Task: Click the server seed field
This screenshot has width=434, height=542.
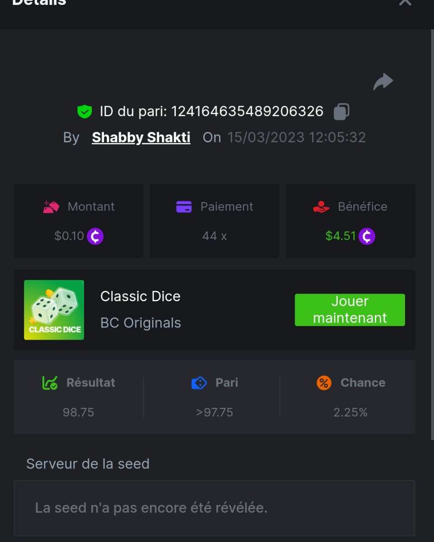Action: click(x=214, y=508)
